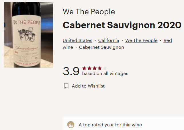Screen dimensions: 184x130
Task: Follow the underlined We The People winery link
Action: pyautogui.click(x=141, y=40)
